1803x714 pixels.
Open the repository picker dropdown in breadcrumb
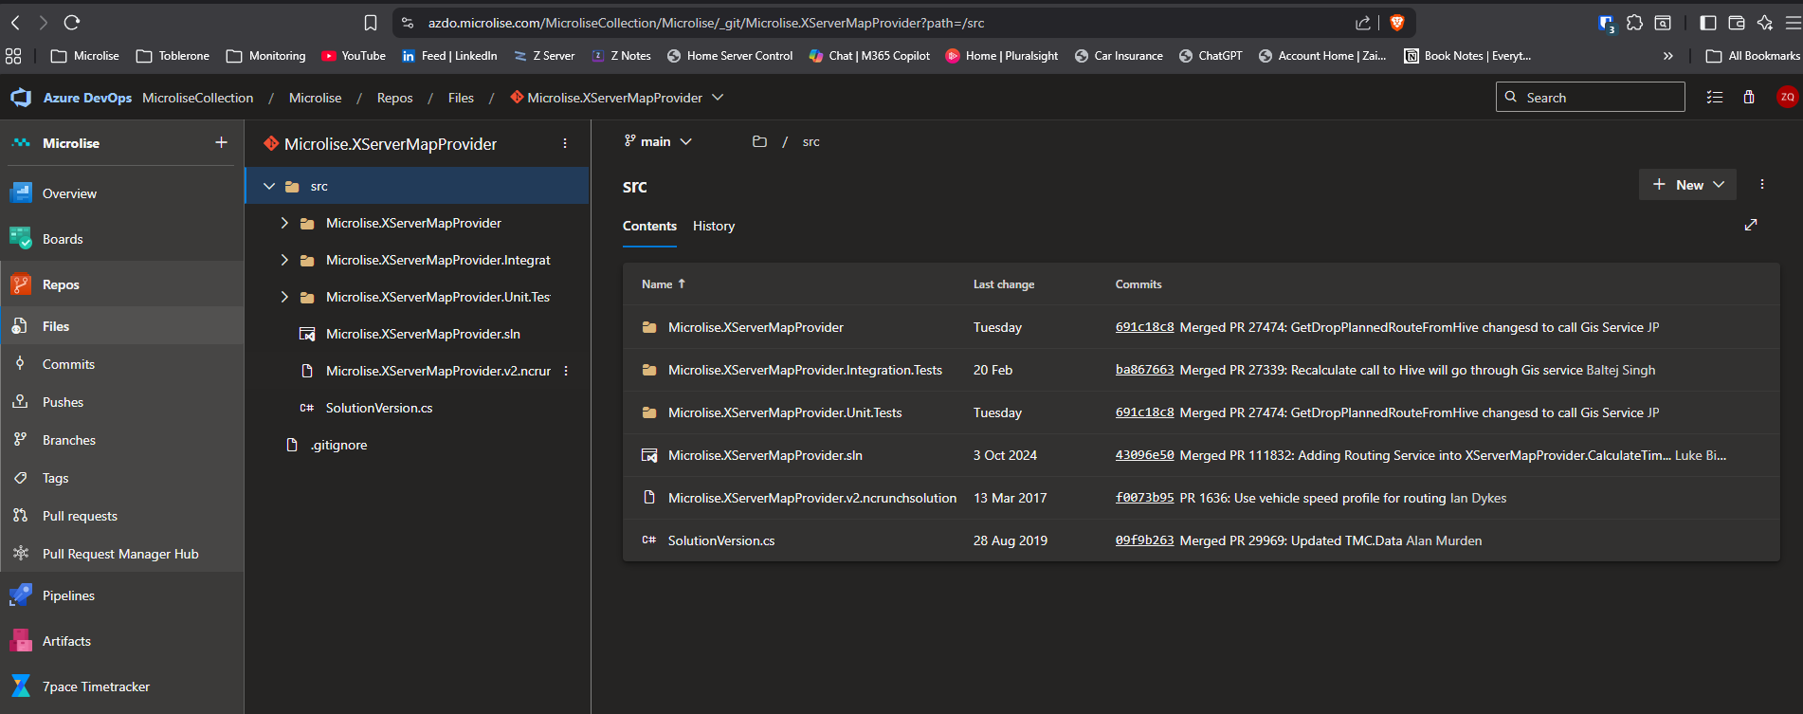click(718, 97)
